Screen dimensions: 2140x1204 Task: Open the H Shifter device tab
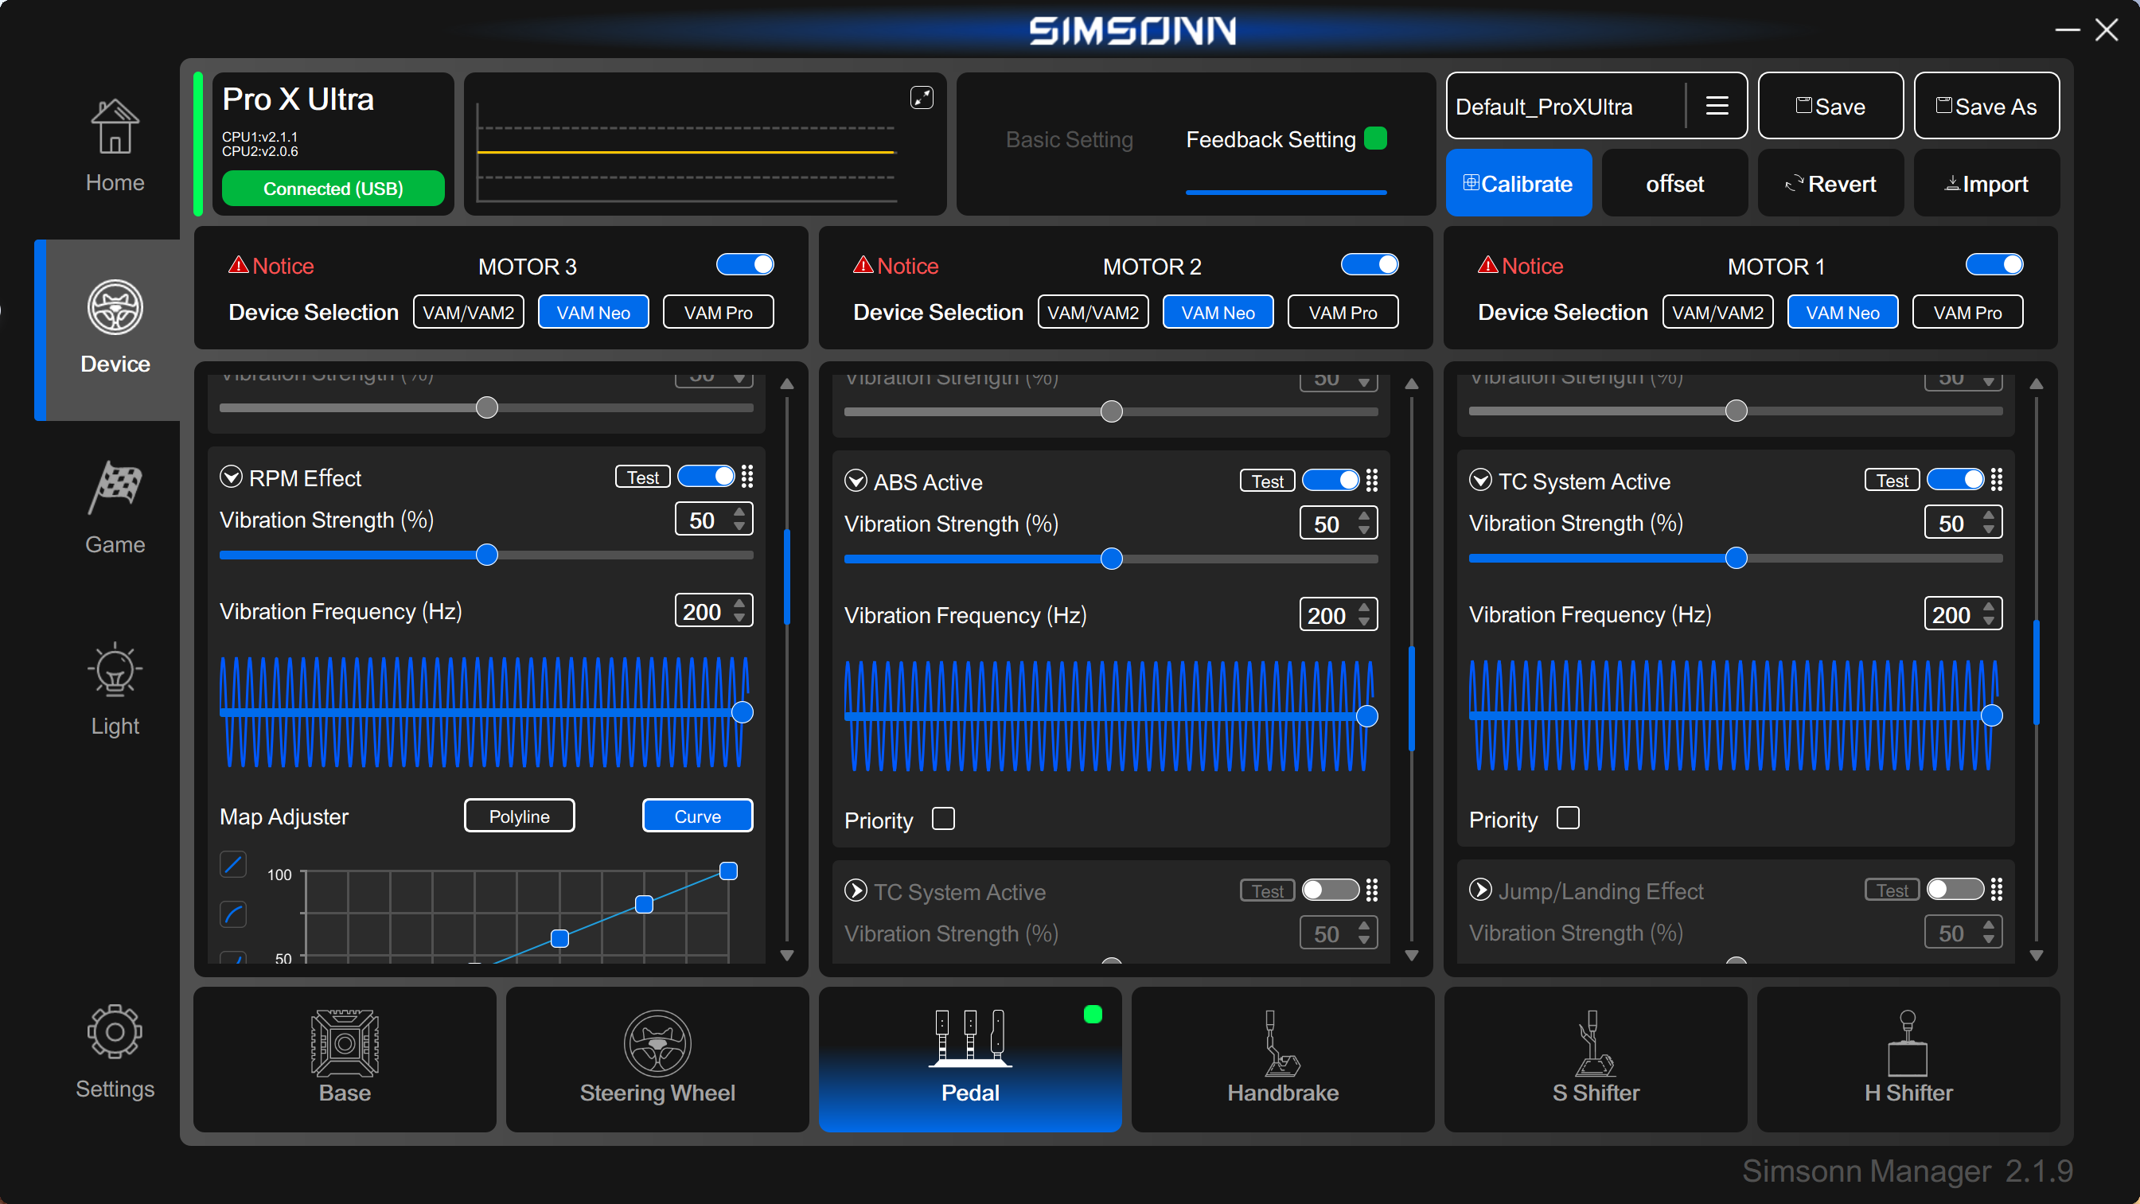1908,1058
